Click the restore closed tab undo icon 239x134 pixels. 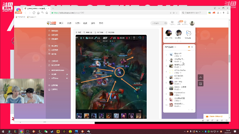tap(42, 13)
